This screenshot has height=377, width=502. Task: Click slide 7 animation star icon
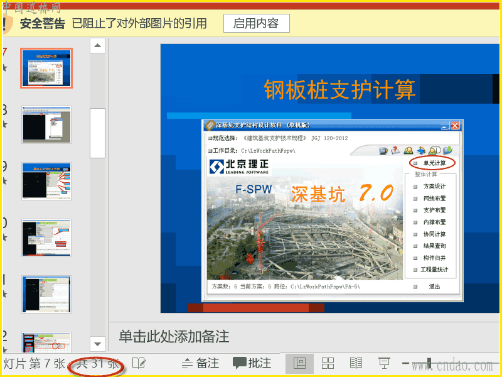pos(5,68)
